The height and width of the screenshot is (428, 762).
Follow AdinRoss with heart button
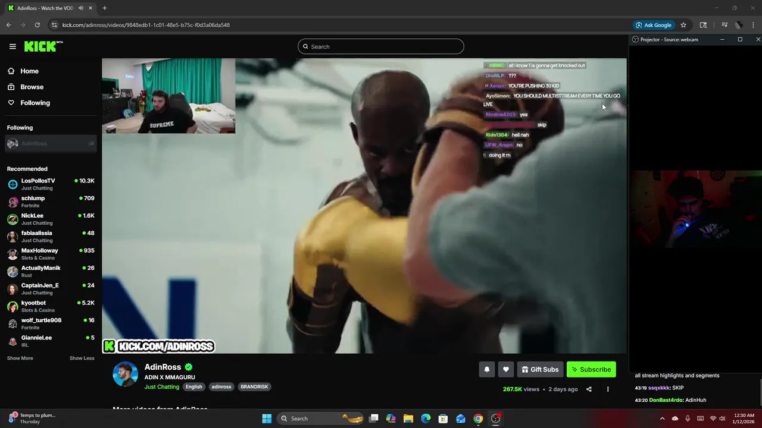pos(506,369)
